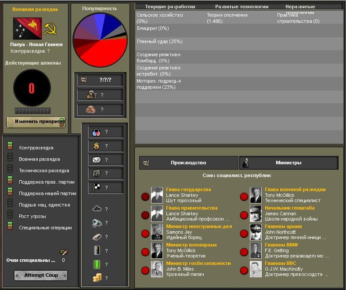Toggle Поддержка нашей партии priority indicator
This screenshot has height=290, width=346.
pos(10,192)
